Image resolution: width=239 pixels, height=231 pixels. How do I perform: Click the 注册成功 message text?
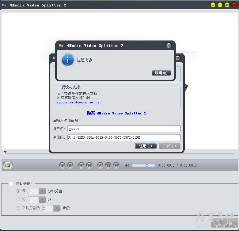point(85,60)
